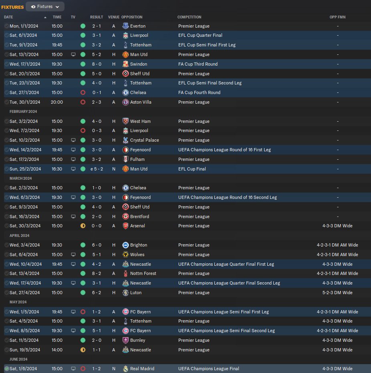Click the Everton club badge
The image size is (371, 373).
[x=125, y=26]
